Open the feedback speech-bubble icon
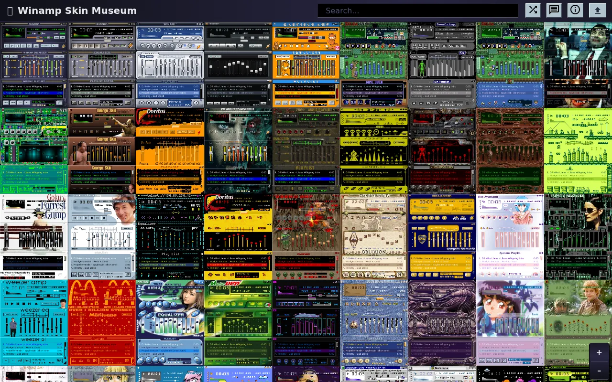This screenshot has width=612, height=382. coord(554,10)
